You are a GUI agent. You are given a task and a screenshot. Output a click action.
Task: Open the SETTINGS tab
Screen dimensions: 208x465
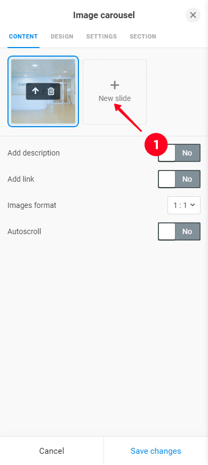[x=101, y=36]
